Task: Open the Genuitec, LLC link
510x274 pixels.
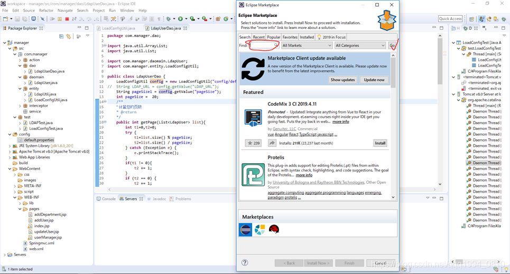Action: point(284,129)
